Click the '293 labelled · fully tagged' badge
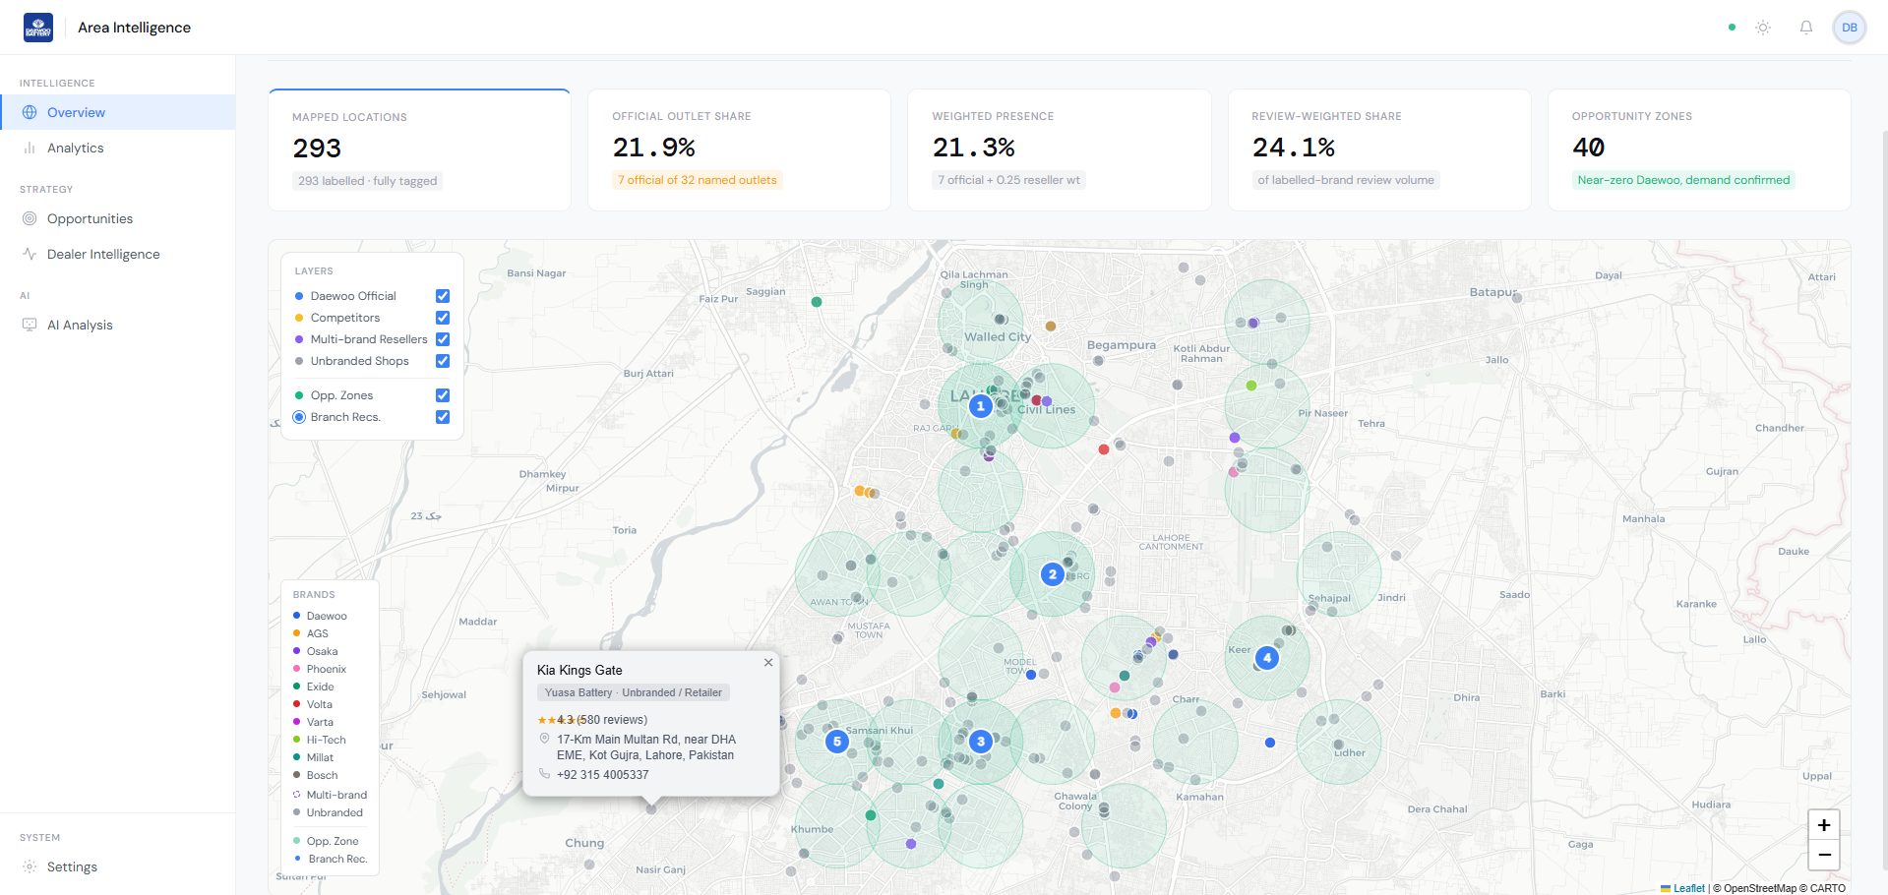This screenshot has height=895, width=1888. pos(368,181)
